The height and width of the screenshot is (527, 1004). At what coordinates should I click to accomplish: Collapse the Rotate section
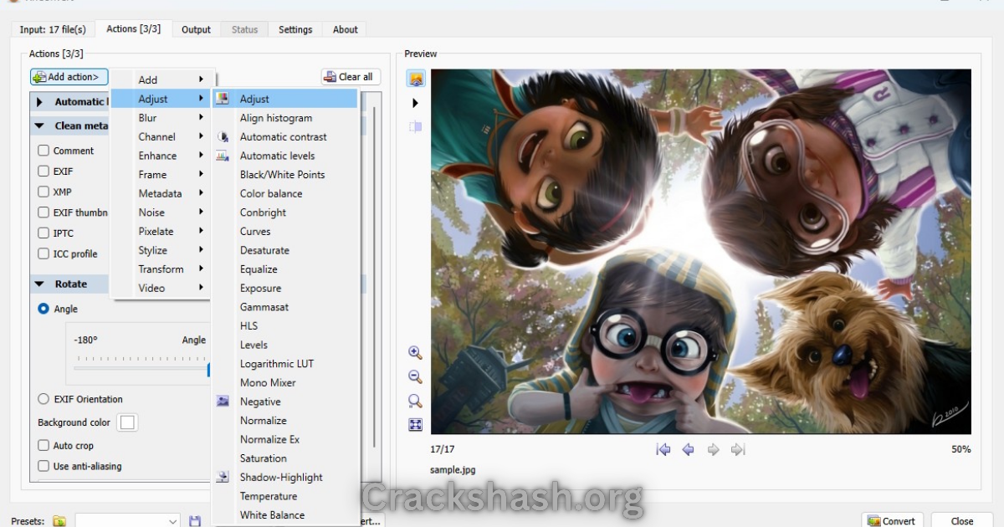(x=39, y=284)
